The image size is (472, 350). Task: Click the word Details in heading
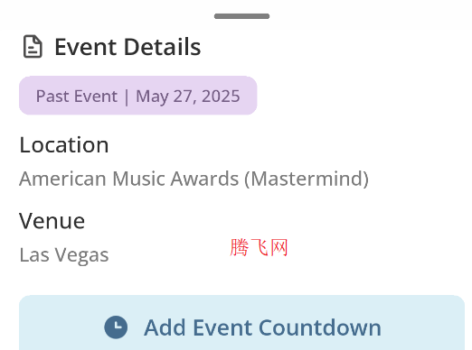point(163,47)
